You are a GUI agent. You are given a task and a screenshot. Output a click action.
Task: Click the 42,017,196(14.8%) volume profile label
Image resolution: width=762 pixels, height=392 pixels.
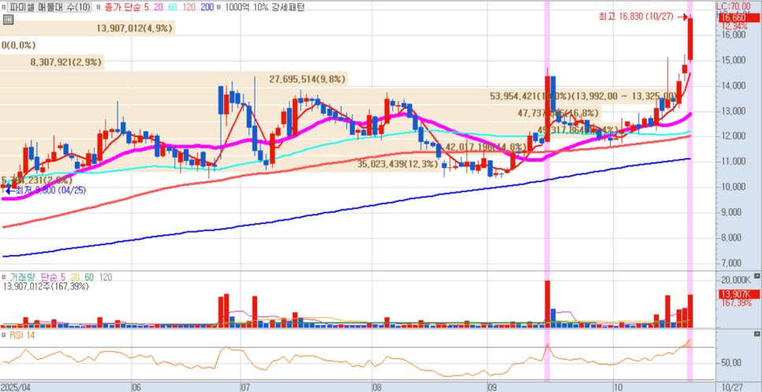point(486,147)
